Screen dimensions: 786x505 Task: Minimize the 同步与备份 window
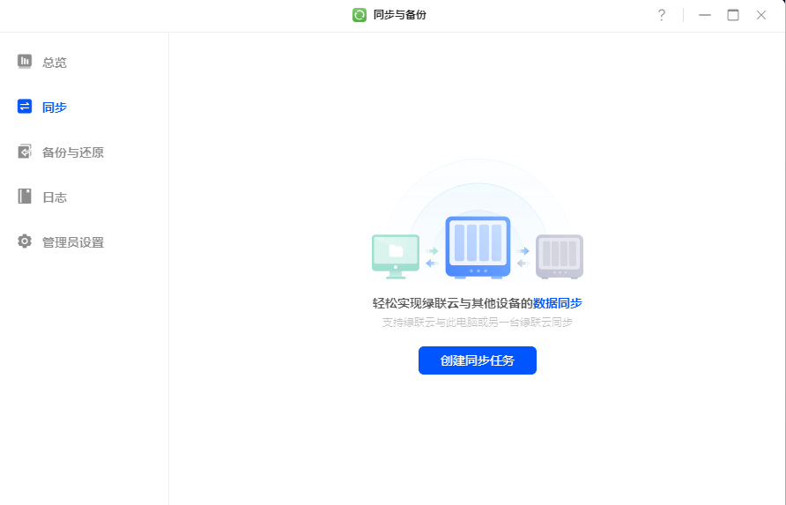(705, 15)
